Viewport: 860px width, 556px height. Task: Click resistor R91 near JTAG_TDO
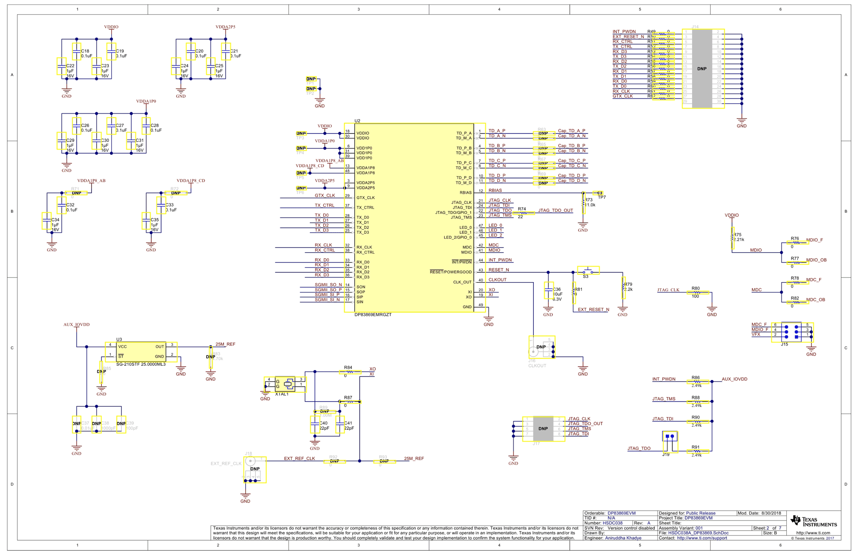[x=697, y=451]
